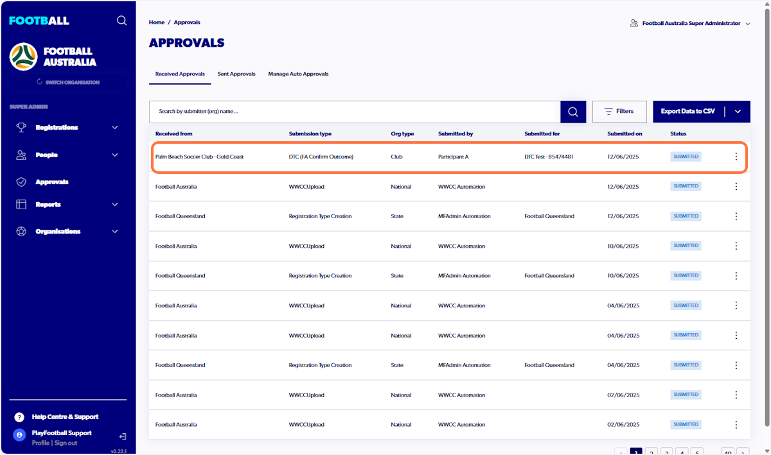The width and height of the screenshot is (771, 455).
Task: Click the Received from column header
Action: click(x=173, y=134)
